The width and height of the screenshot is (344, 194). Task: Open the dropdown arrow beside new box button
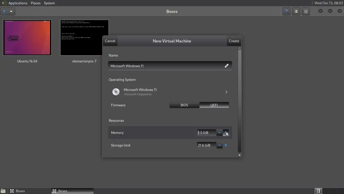click(11, 11)
